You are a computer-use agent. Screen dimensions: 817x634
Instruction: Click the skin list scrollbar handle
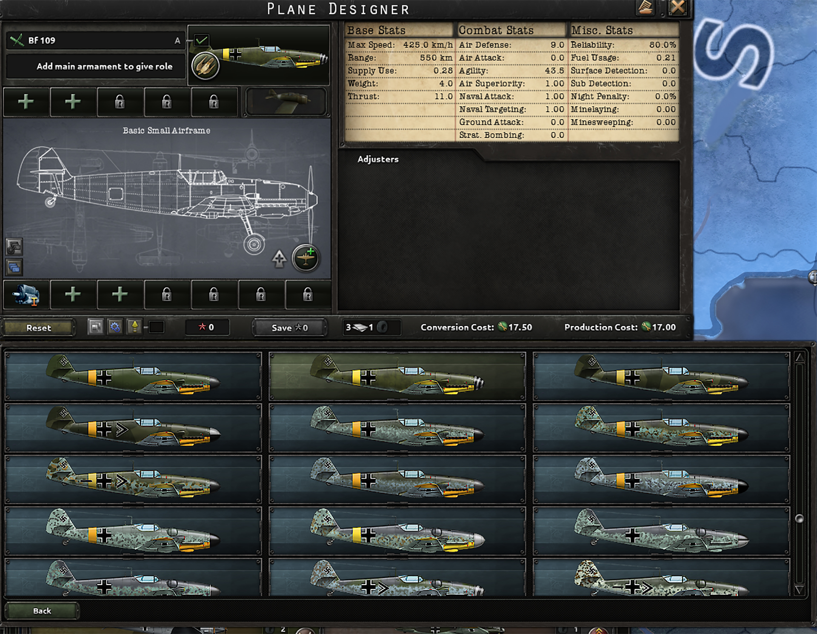pyautogui.click(x=800, y=518)
